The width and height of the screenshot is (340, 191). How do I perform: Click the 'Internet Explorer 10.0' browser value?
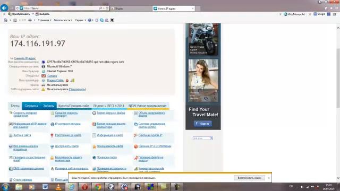tap(60, 71)
